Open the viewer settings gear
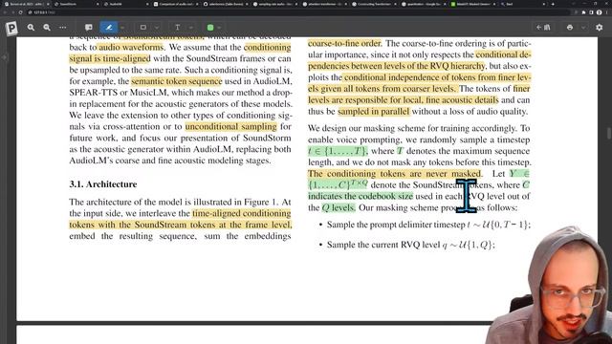This screenshot has width=612, height=344. [x=600, y=28]
